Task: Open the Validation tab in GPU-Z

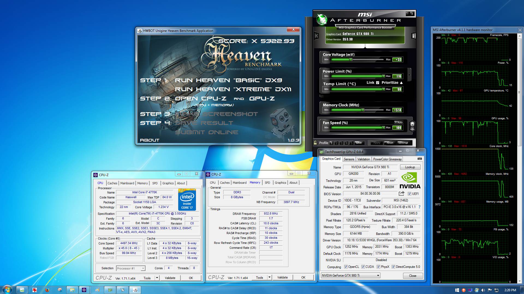Action: click(x=364, y=159)
